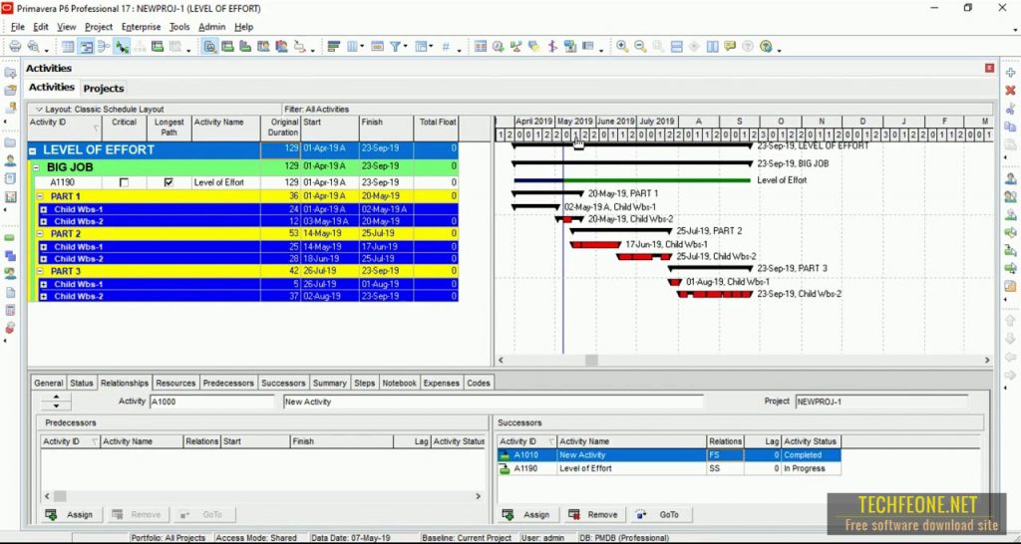Toggle relationship lines icon in toolbar
Viewport: 1021px width, 544px height.
coord(121,46)
